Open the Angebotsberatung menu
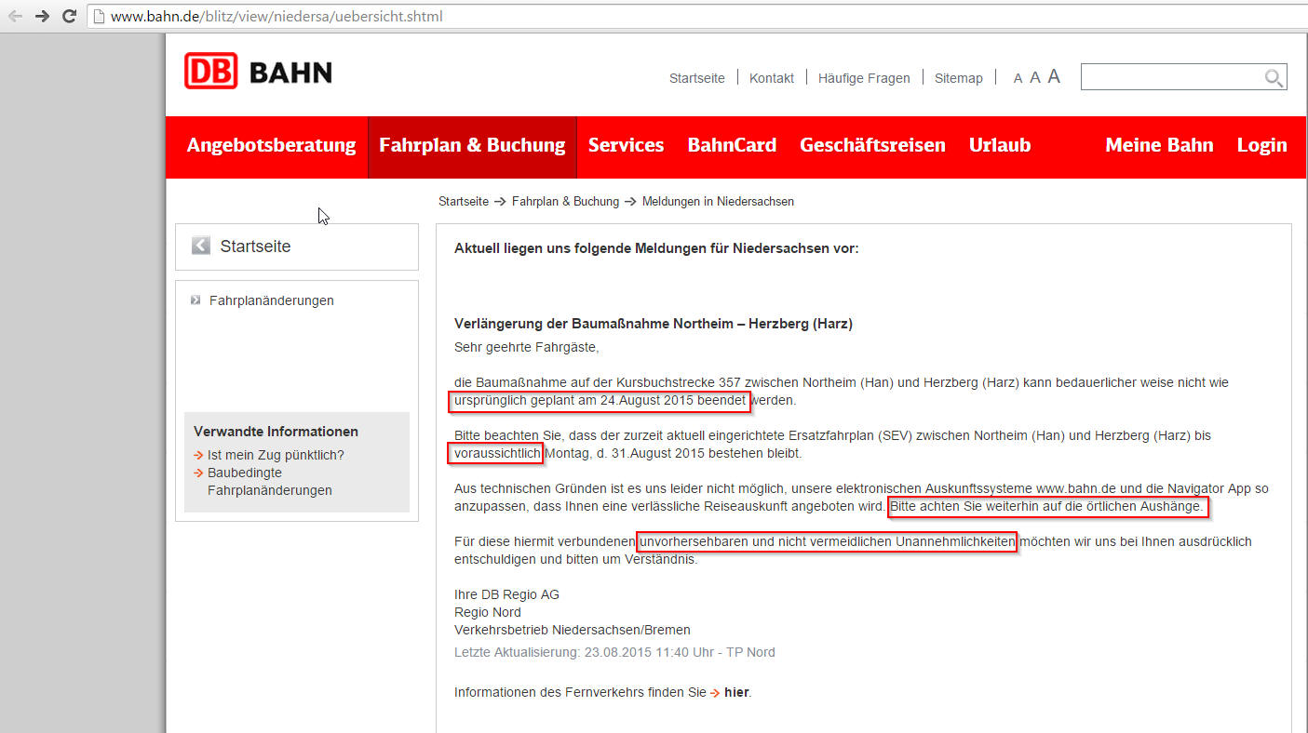The height and width of the screenshot is (733, 1308). click(271, 146)
